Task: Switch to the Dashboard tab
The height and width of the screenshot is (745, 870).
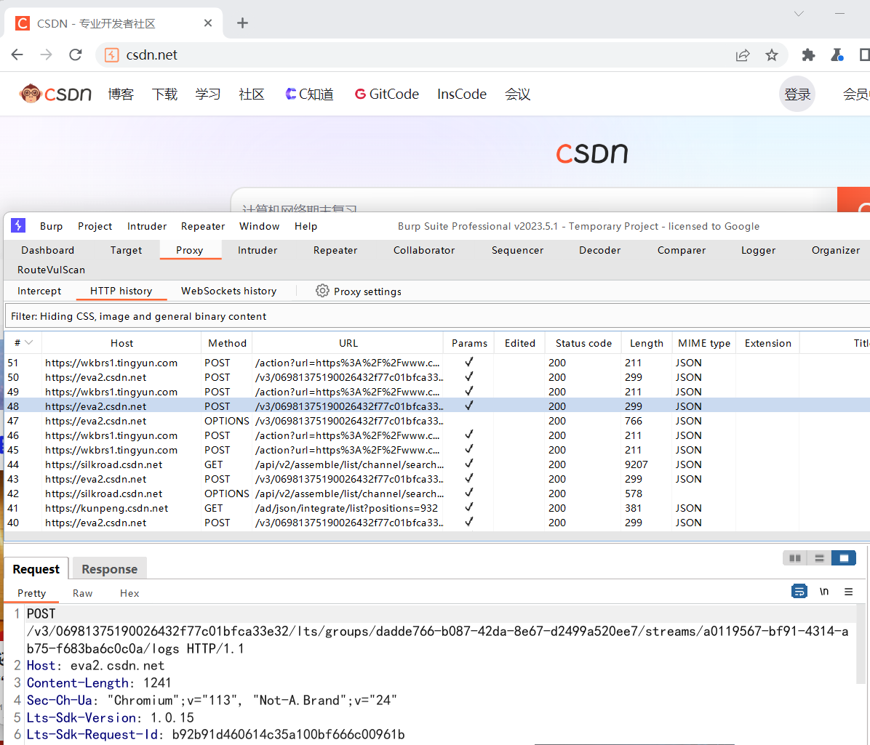Action: click(x=48, y=250)
